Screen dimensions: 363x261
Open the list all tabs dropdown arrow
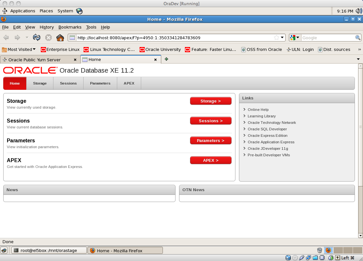pyautogui.click(x=358, y=59)
